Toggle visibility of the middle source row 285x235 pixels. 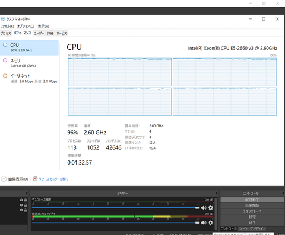[x=21, y=205]
